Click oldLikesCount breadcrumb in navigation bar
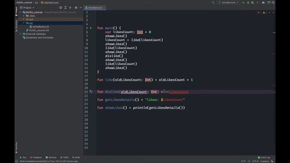The height and width of the screenshot is (163, 290). tap(50, 3)
